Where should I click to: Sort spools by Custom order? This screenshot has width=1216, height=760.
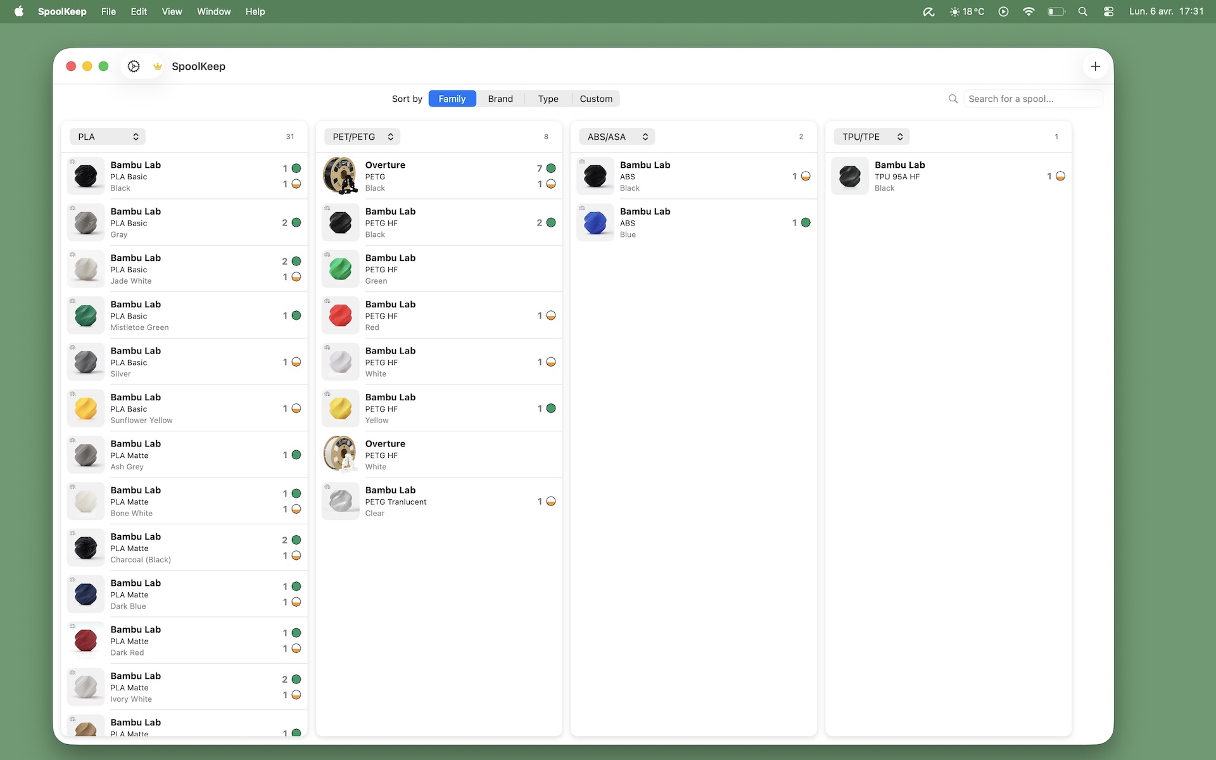click(596, 99)
